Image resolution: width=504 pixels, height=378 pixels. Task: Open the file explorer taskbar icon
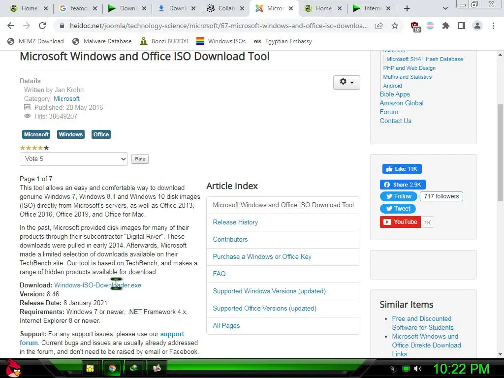click(90, 368)
